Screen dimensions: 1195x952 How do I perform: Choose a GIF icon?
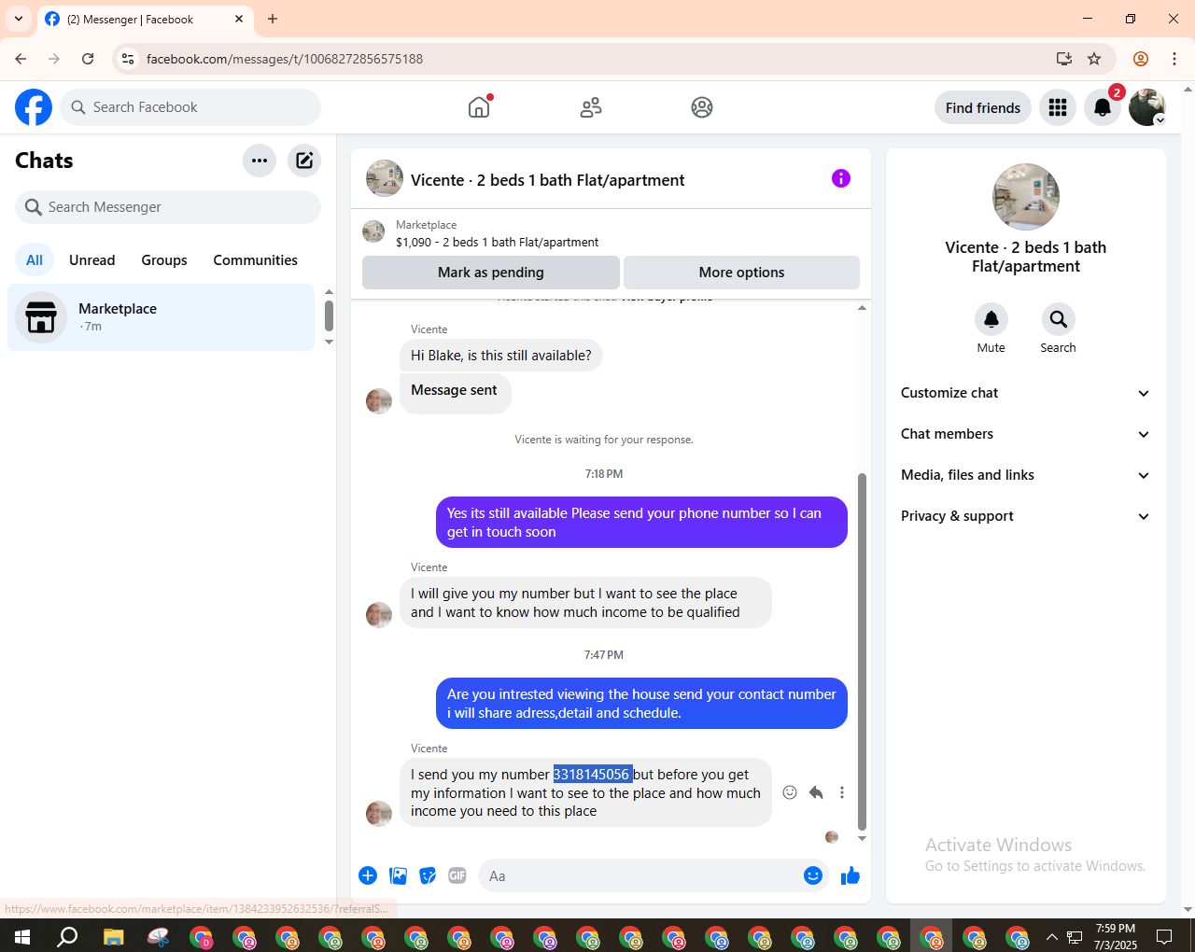[x=457, y=875]
